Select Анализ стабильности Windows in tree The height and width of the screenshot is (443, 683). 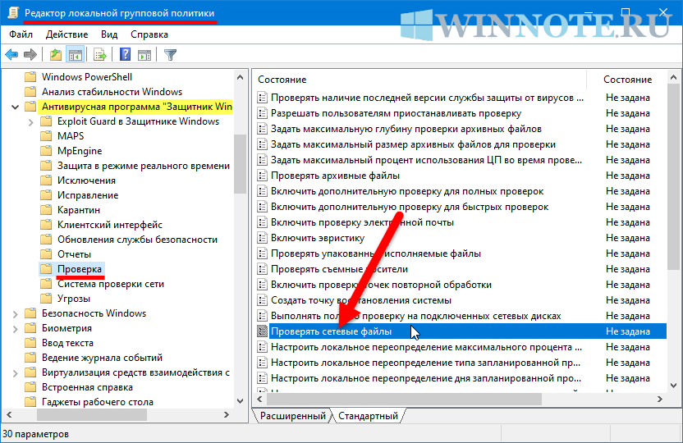[x=112, y=92]
